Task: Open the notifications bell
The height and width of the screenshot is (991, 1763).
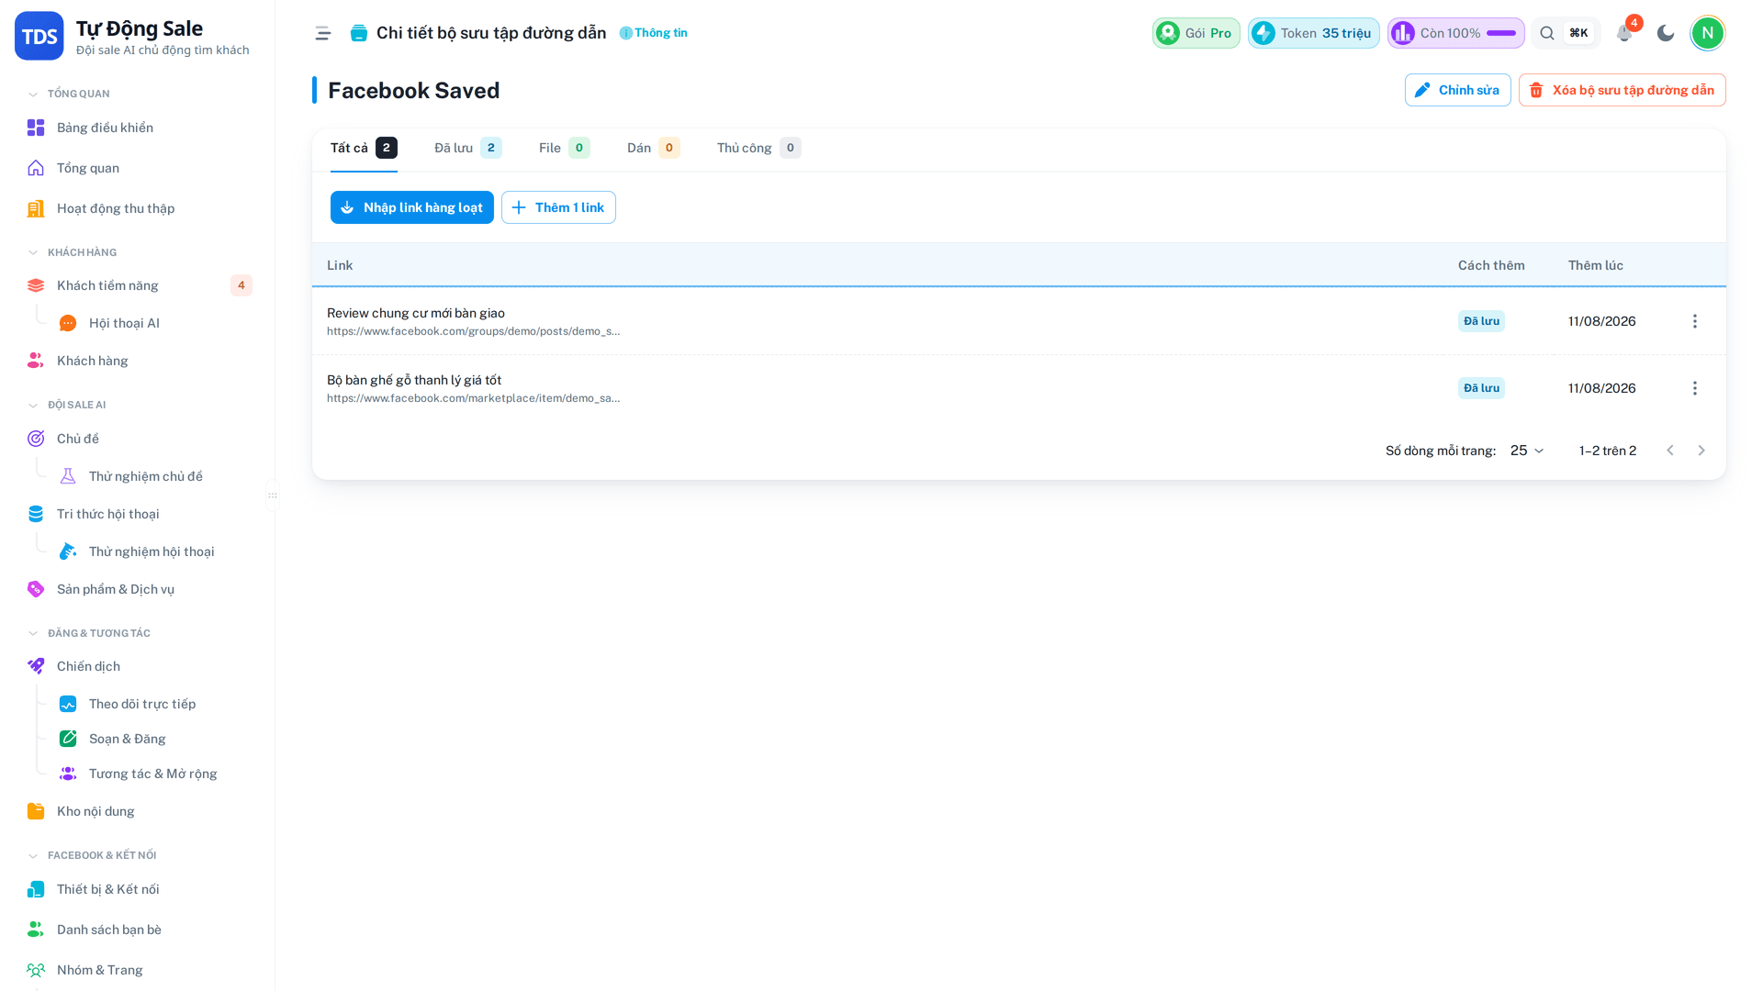Action: [x=1624, y=33]
